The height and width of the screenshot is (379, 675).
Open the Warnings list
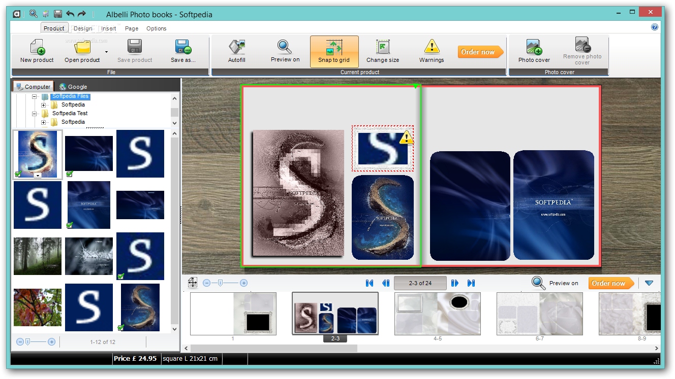pos(432,51)
